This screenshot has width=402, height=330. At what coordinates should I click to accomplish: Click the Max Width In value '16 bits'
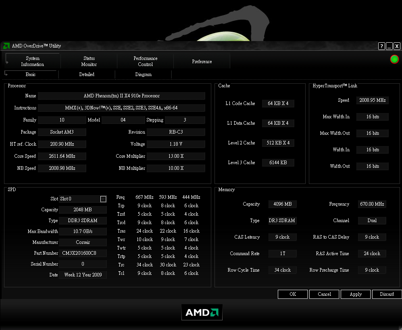click(373, 117)
